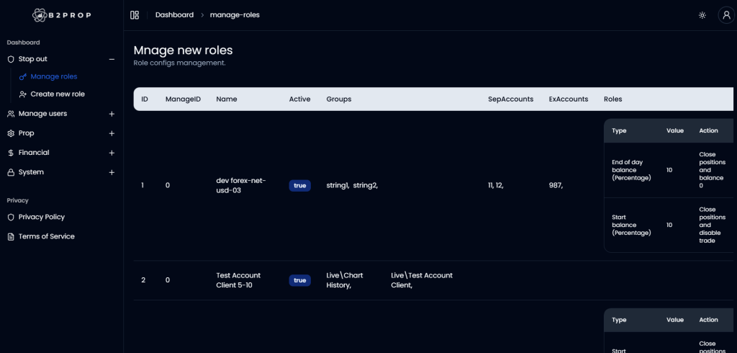The width and height of the screenshot is (737, 353).
Task: Switch theme using the sun icon
Action: click(x=702, y=15)
